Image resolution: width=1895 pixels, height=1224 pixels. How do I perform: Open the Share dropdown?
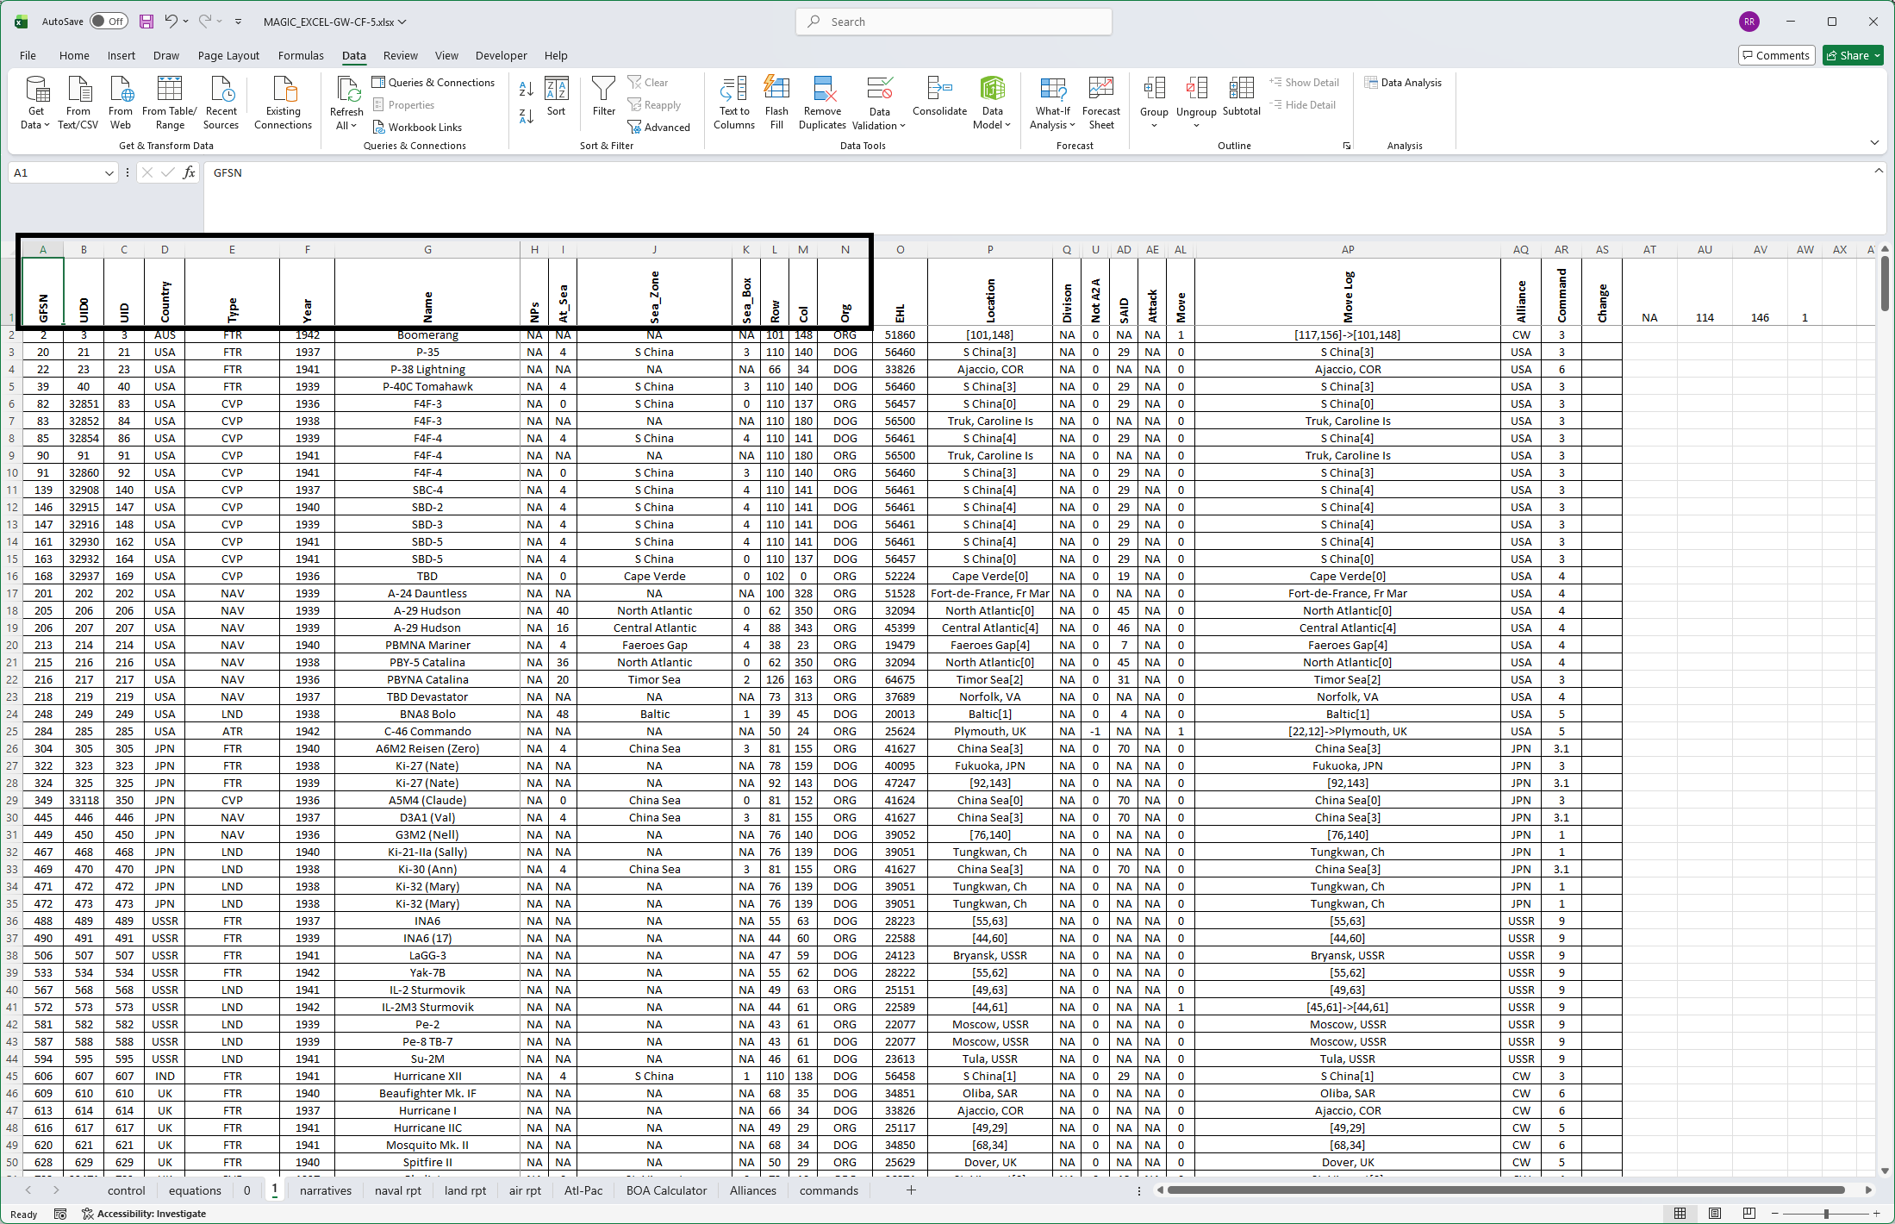1877,55
